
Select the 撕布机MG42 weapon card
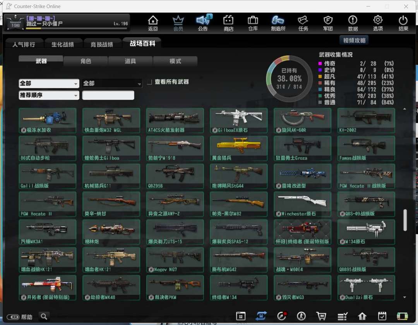[238, 260]
